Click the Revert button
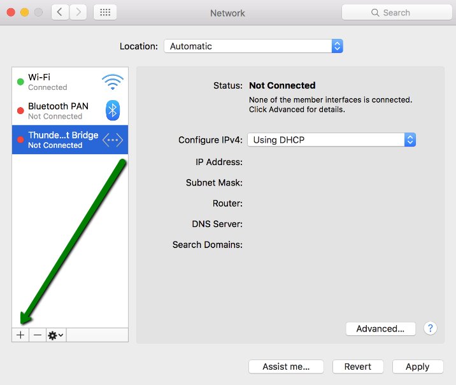Image resolution: width=456 pixels, height=385 pixels. 357,367
